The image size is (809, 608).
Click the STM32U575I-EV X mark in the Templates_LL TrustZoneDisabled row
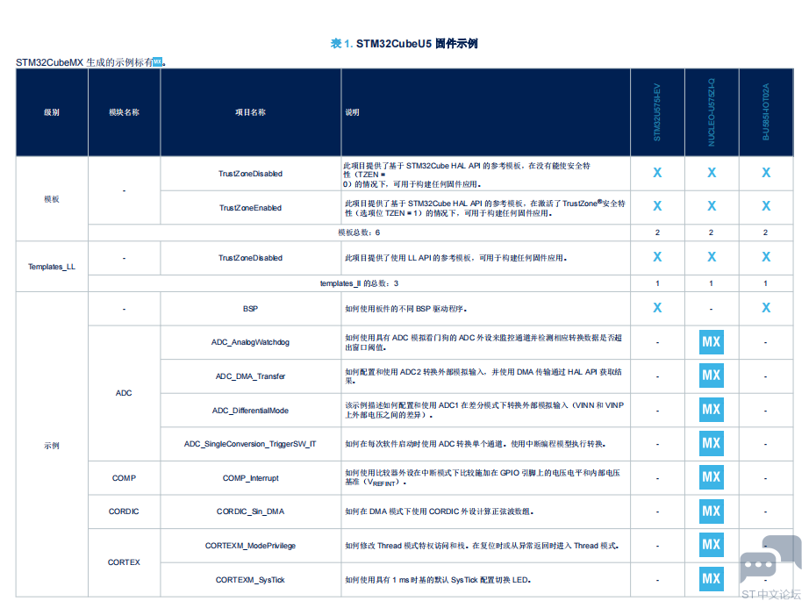657,257
